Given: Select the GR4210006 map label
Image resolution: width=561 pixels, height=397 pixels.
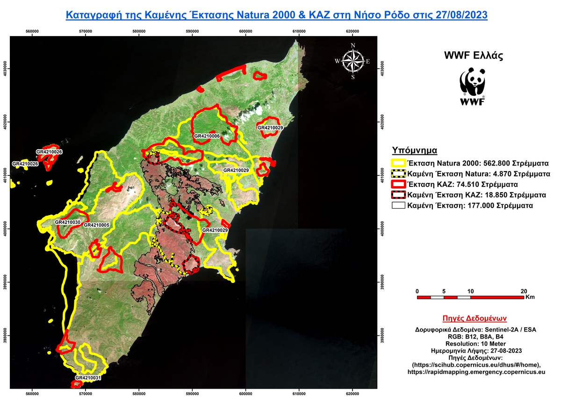Looking at the screenshot, I should [206, 136].
